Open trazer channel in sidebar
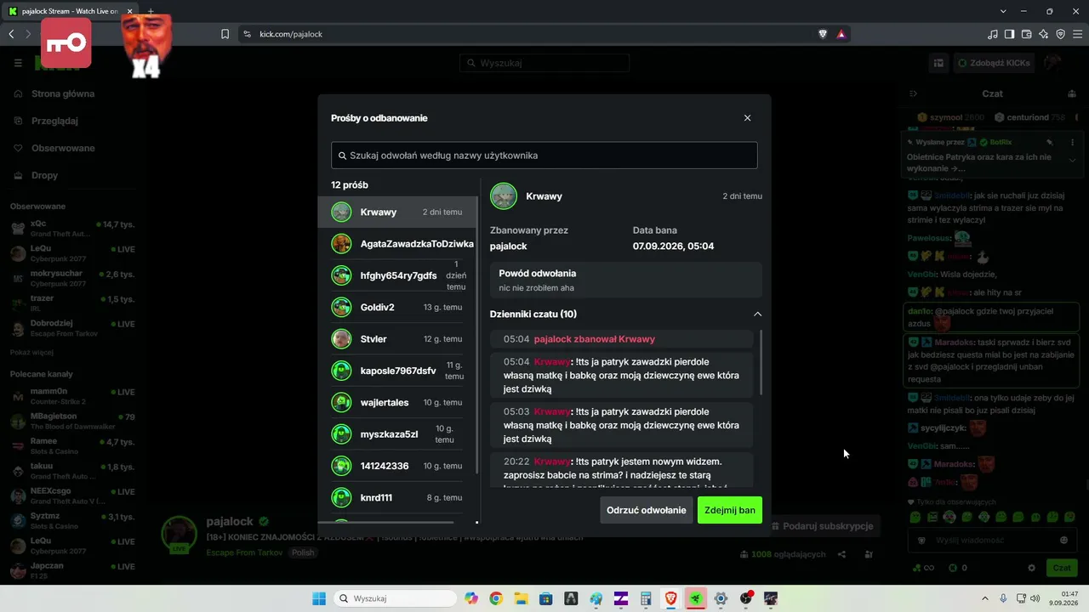 pos(72,303)
